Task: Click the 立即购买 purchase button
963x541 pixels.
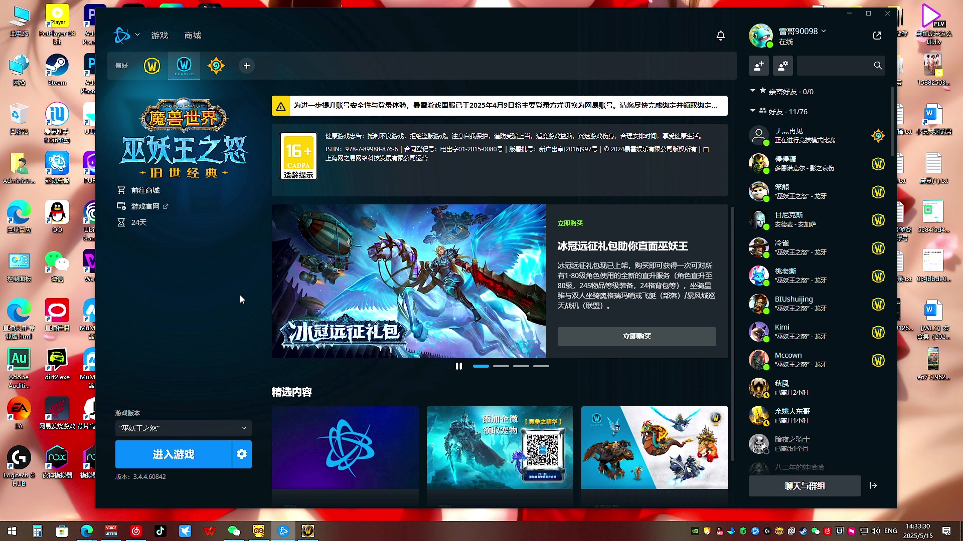Action: tap(636, 336)
